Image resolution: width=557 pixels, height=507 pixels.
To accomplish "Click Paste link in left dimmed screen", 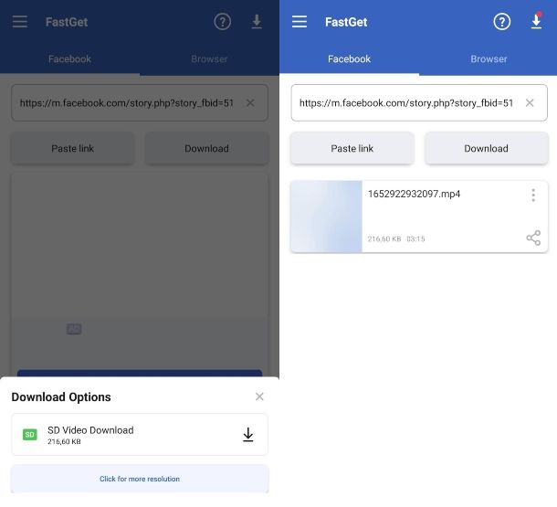I will [x=72, y=148].
